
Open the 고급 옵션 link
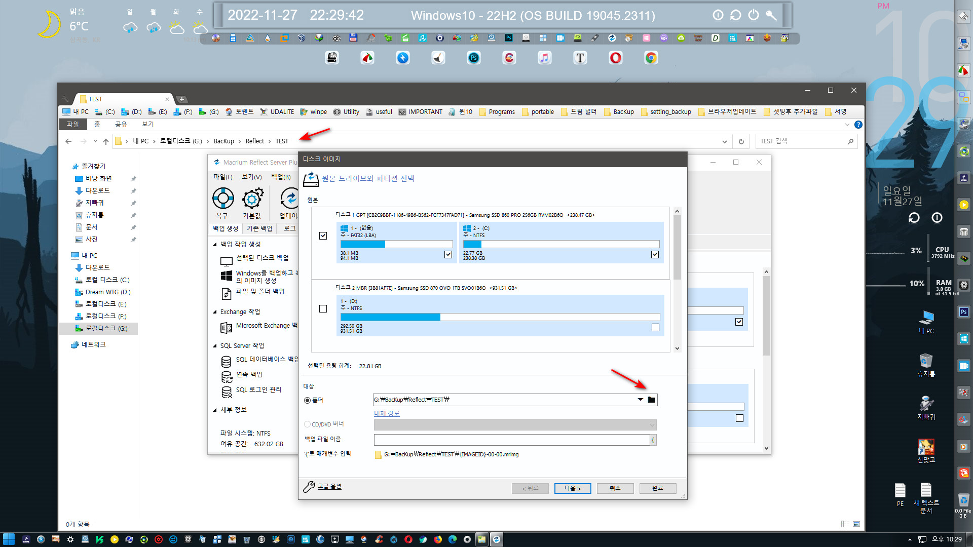(329, 486)
